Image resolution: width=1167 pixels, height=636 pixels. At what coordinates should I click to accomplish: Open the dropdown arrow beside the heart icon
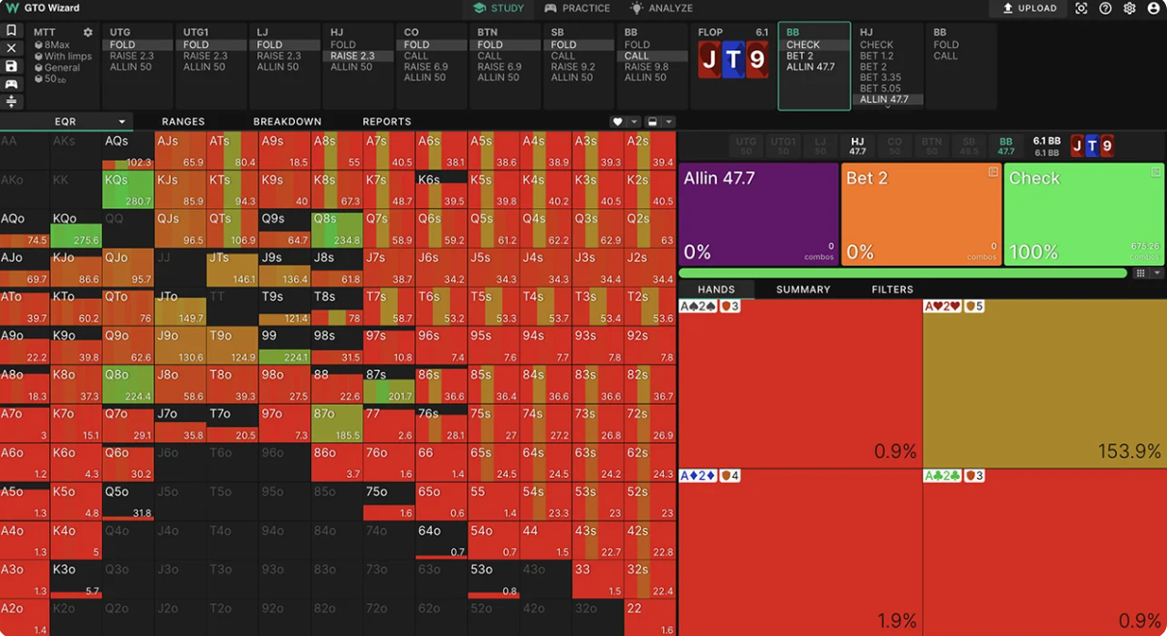tap(634, 122)
